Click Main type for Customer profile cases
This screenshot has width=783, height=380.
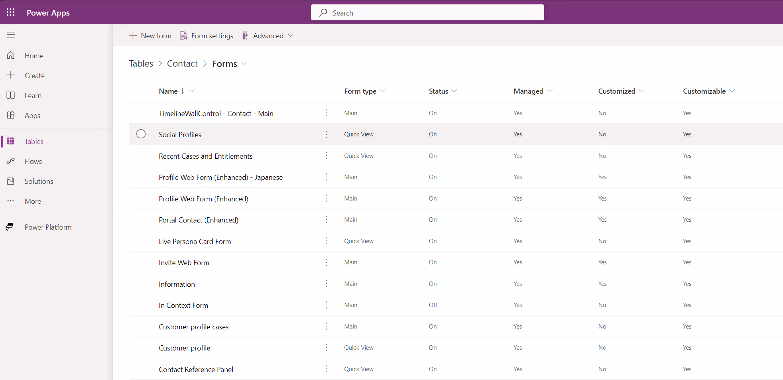pyautogui.click(x=351, y=327)
